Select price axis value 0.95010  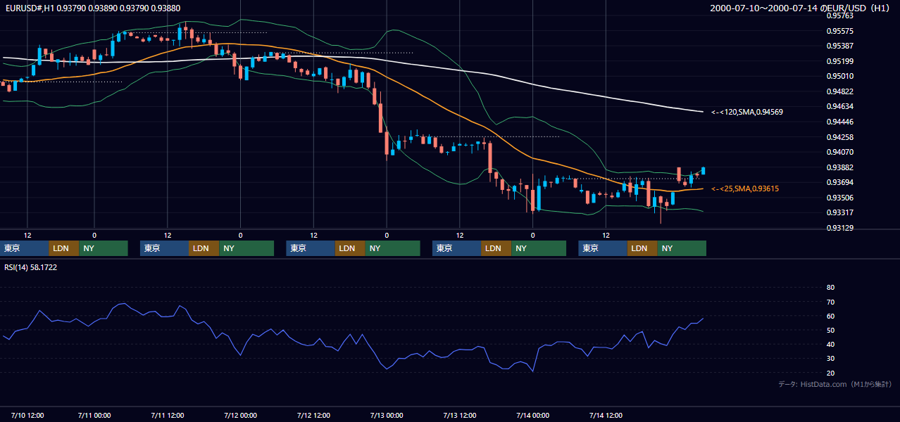pyautogui.click(x=839, y=76)
